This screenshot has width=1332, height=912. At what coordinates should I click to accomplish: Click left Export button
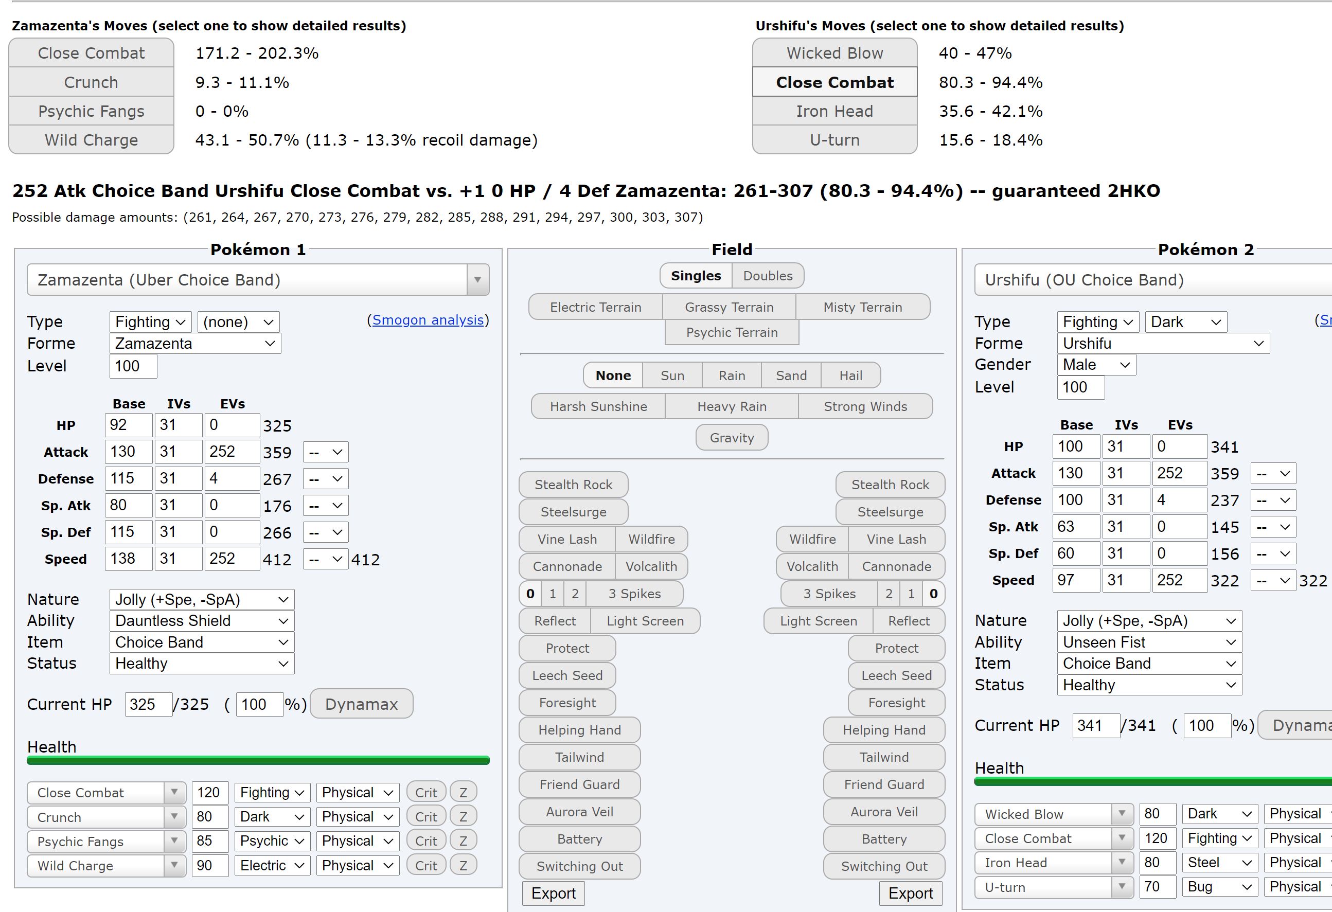(553, 893)
